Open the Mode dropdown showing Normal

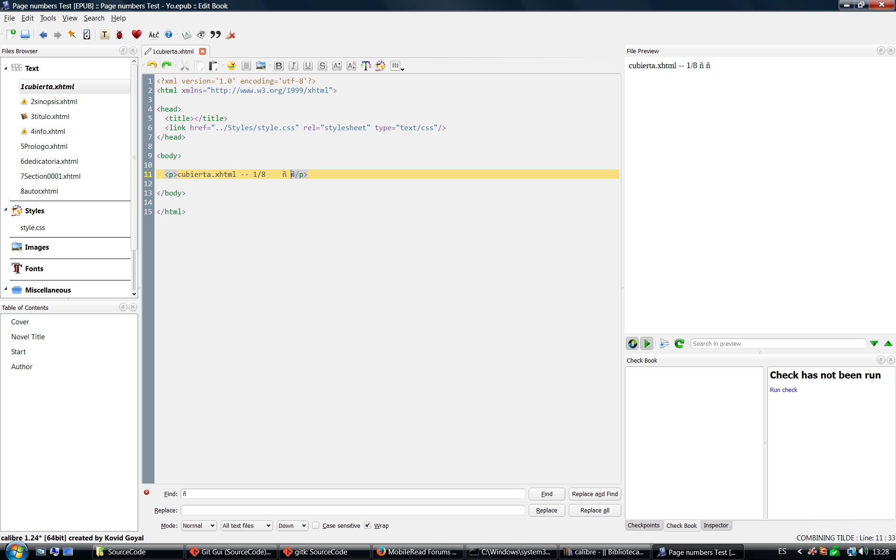pos(199,525)
